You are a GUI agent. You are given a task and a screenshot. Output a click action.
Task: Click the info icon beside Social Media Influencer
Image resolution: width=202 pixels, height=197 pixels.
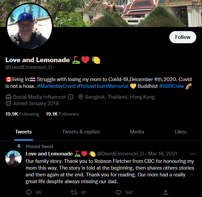click(x=70, y=97)
